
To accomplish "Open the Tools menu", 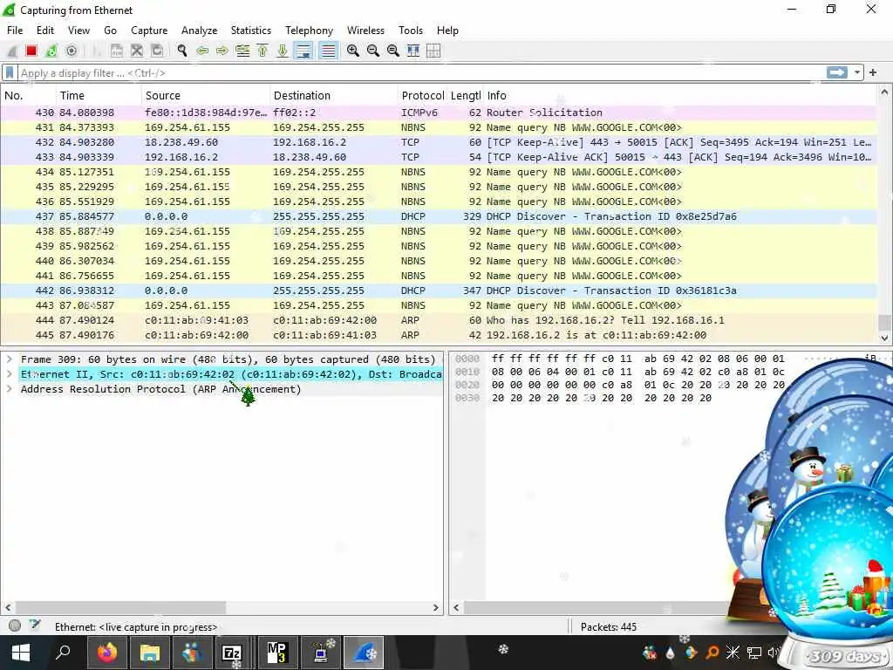I will [x=411, y=31].
